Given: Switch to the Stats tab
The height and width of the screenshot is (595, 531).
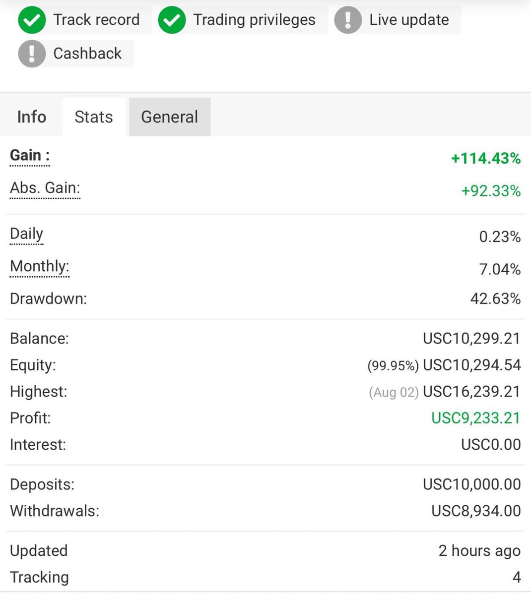Looking at the screenshot, I should 94,117.
